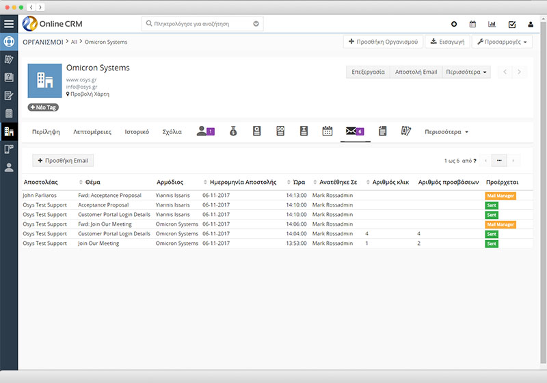Open the tickets related tab icon
Viewport: 547px width, 383px height.
click(405, 131)
